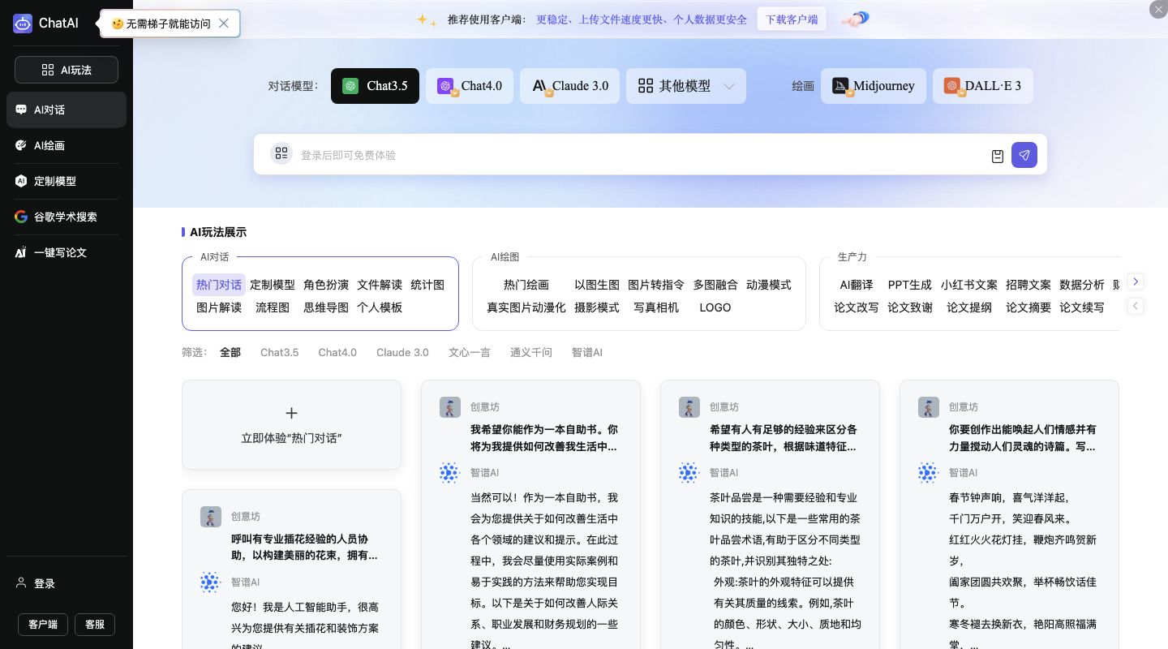Filter examples by 智谱AI
Image resolution: width=1168 pixels, height=649 pixels.
click(x=587, y=352)
